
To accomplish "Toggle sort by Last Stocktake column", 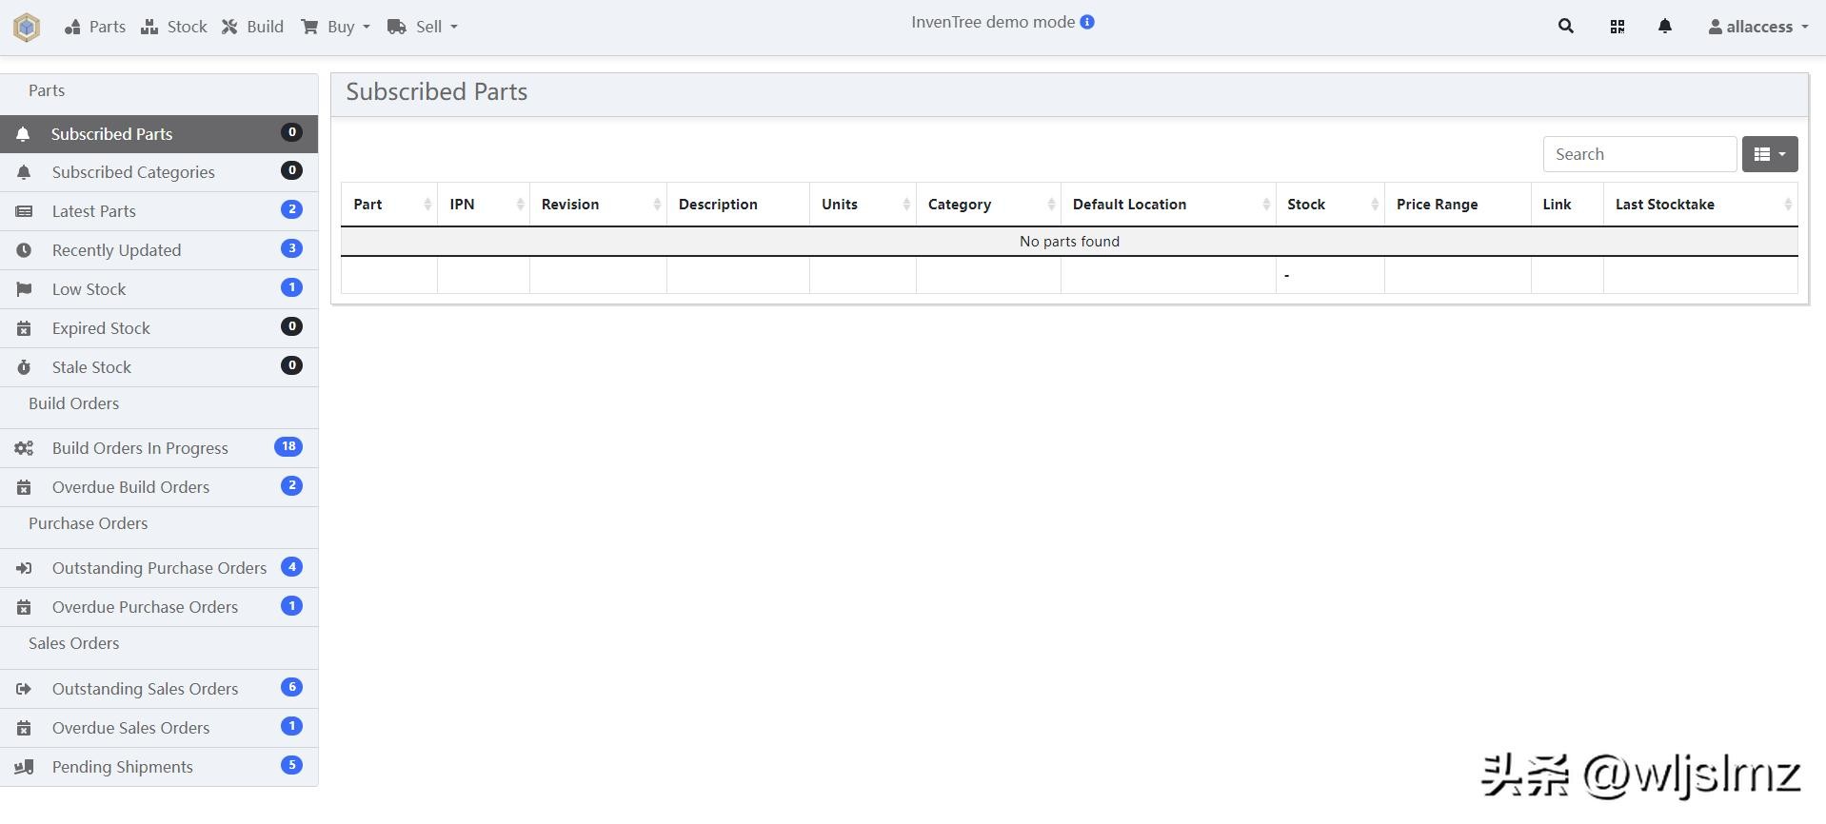I will click(x=1699, y=205).
